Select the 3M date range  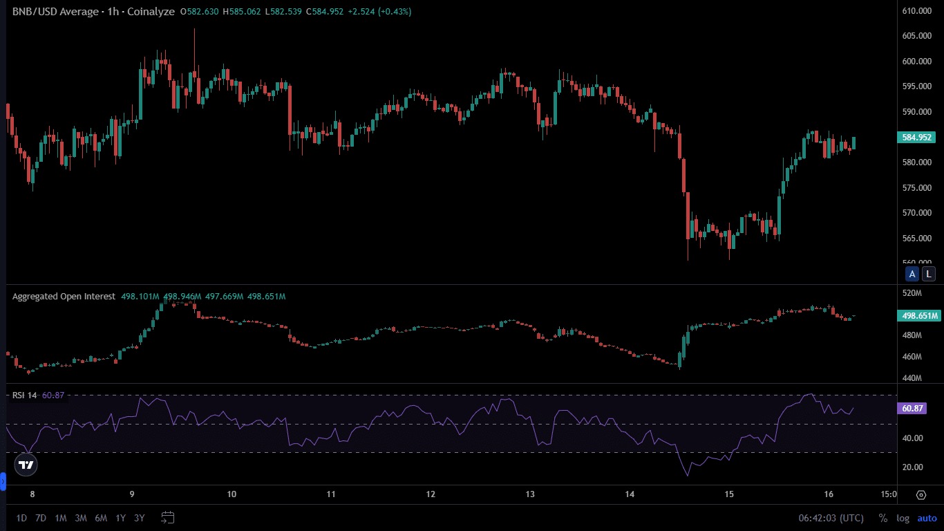click(81, 518)
